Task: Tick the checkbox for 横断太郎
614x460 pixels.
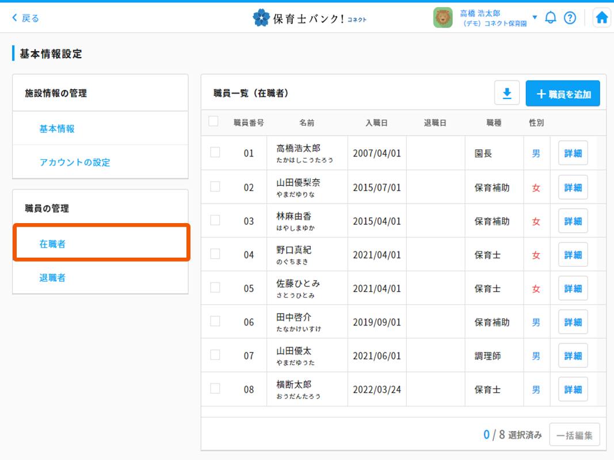Action: tap(215, 389)
